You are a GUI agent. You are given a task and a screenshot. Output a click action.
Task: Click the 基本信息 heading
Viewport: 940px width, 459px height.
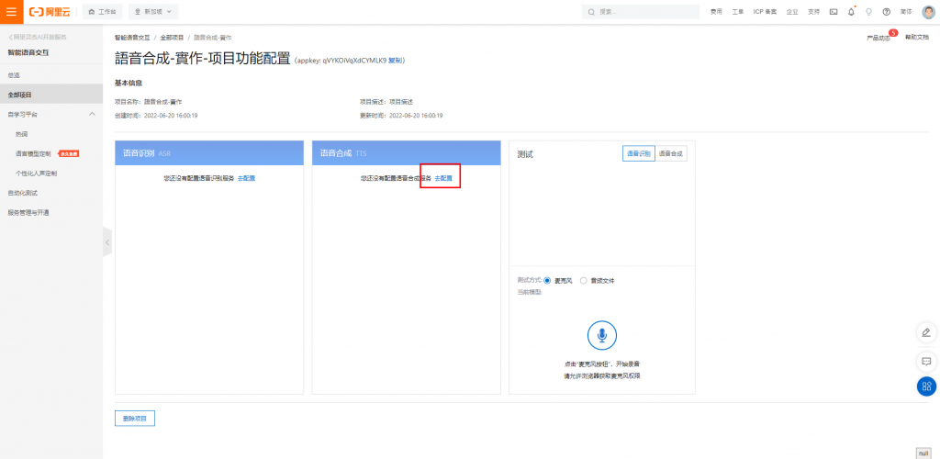129,83
